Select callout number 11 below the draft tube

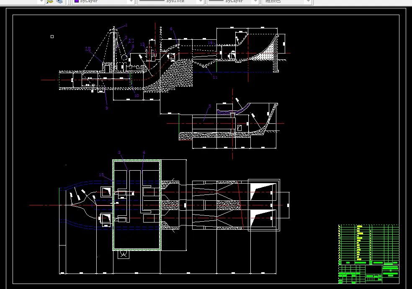click(x=215, y=77)
